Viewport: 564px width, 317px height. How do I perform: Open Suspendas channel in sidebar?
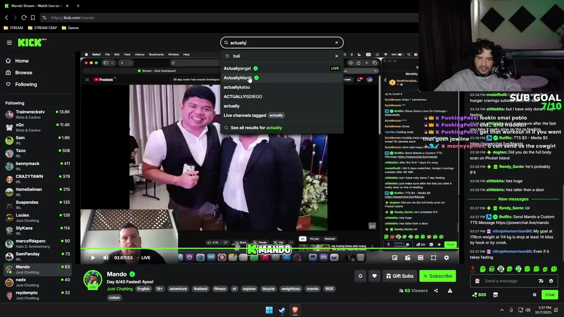pyautogui.click(x=37, y=205)
